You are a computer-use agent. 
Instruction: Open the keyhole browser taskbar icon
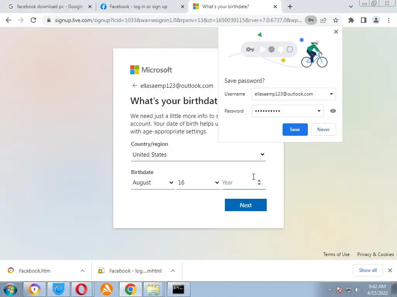pyautogui.click(x=35, y=289)
